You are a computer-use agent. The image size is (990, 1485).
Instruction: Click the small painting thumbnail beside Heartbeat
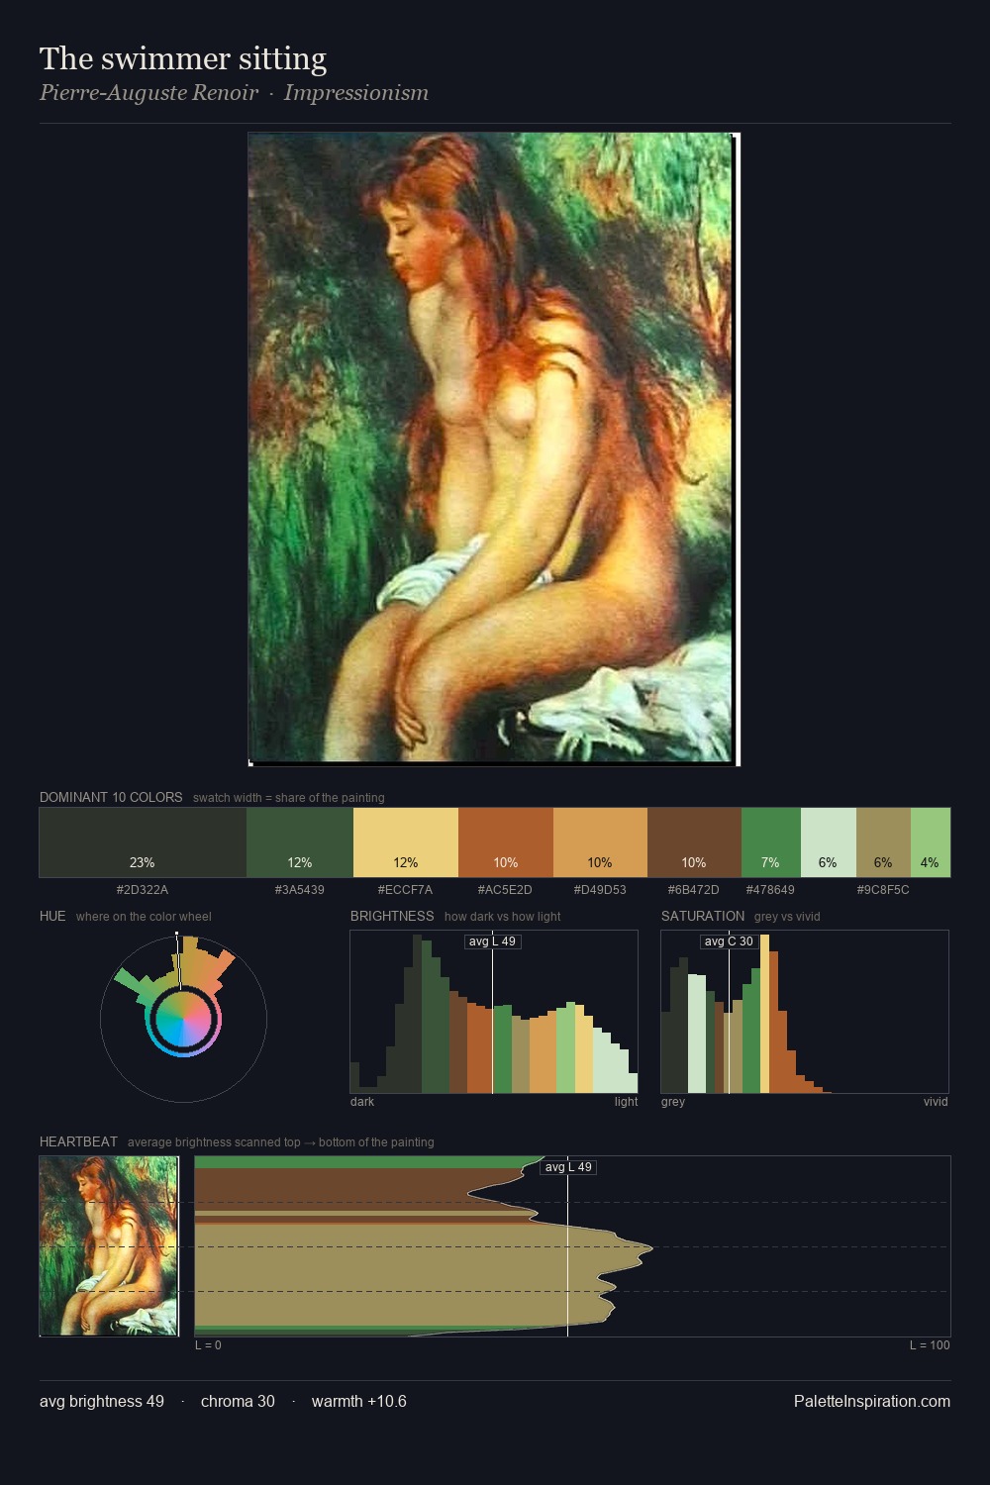[x=109, y=1246]
